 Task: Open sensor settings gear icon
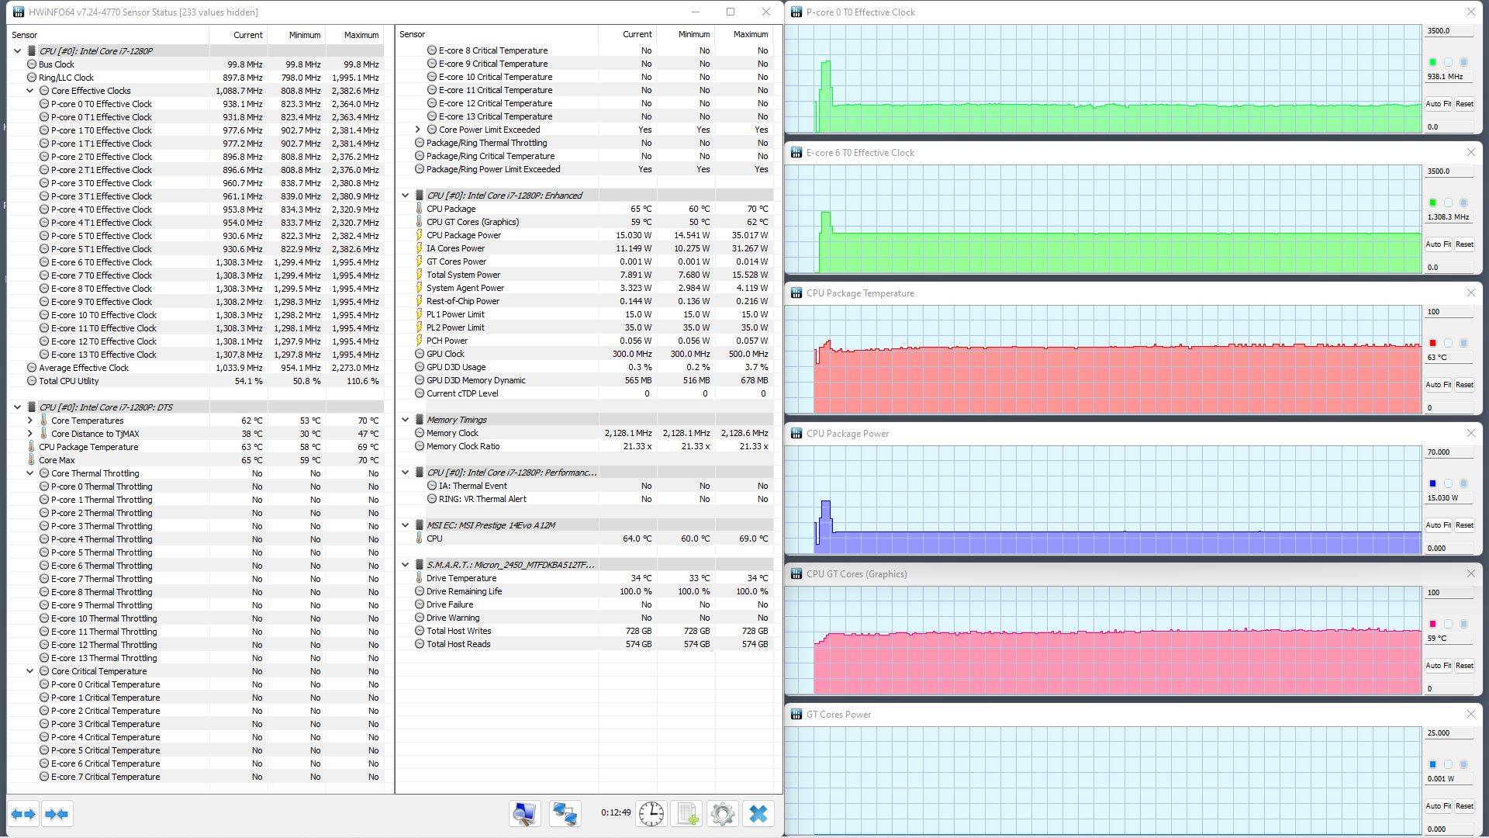(722, 813)
